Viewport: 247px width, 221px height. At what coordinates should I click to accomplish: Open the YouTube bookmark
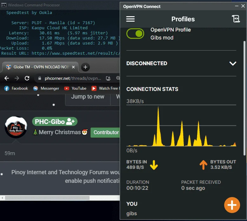(75, 88)
